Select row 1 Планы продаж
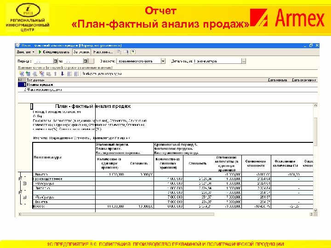331x248 pixels. (x=168, y=85)
